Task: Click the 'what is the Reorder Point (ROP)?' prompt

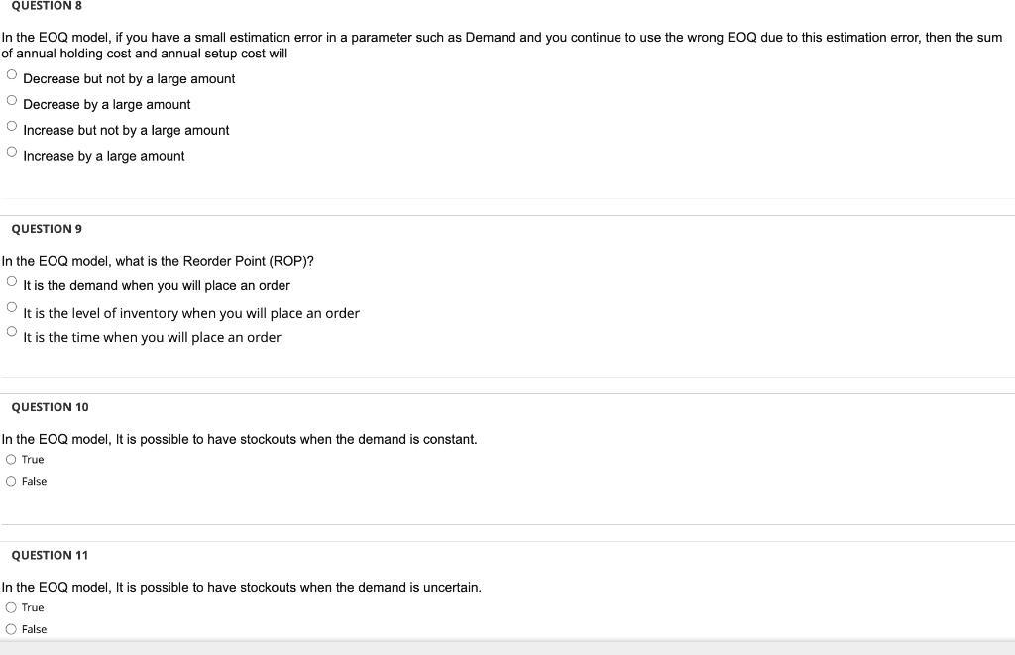Action: click(158, 261)
